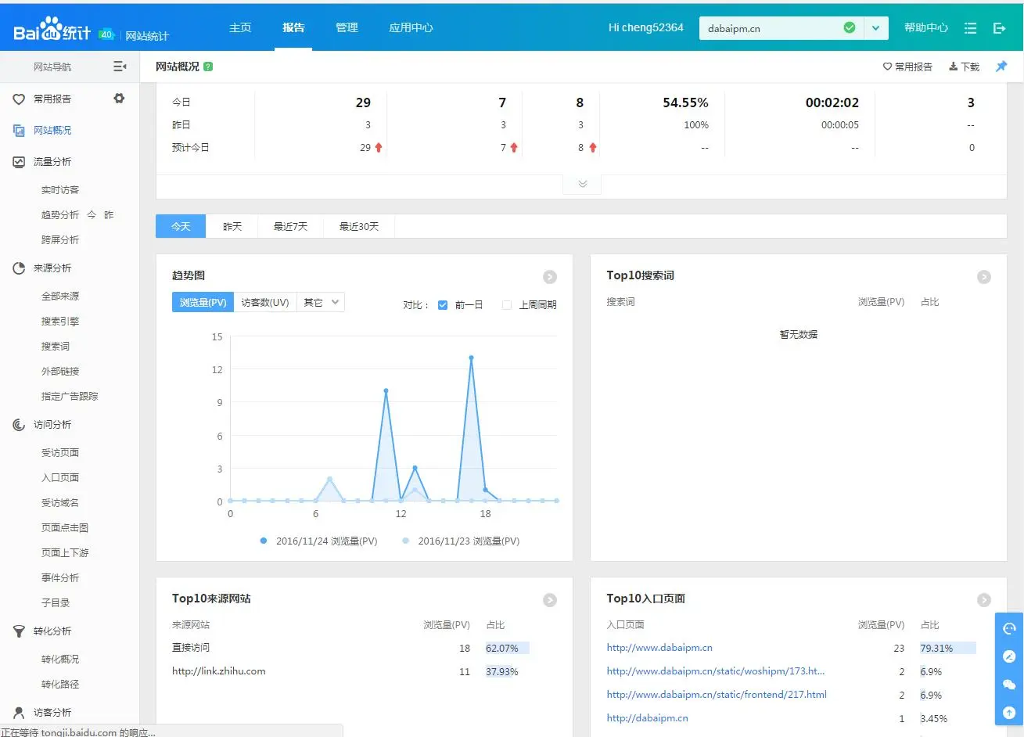Viewport: 1024px width, 737px height.
Task: Open Top10入口页面 details arrow icon
Action: pos(984,600)
